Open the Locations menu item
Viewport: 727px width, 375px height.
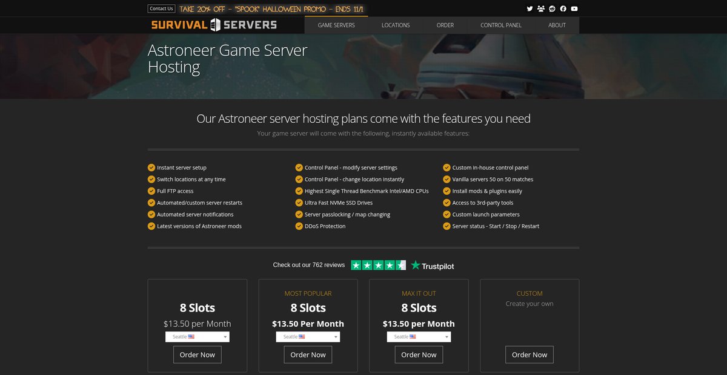click(x=396, y=25)
